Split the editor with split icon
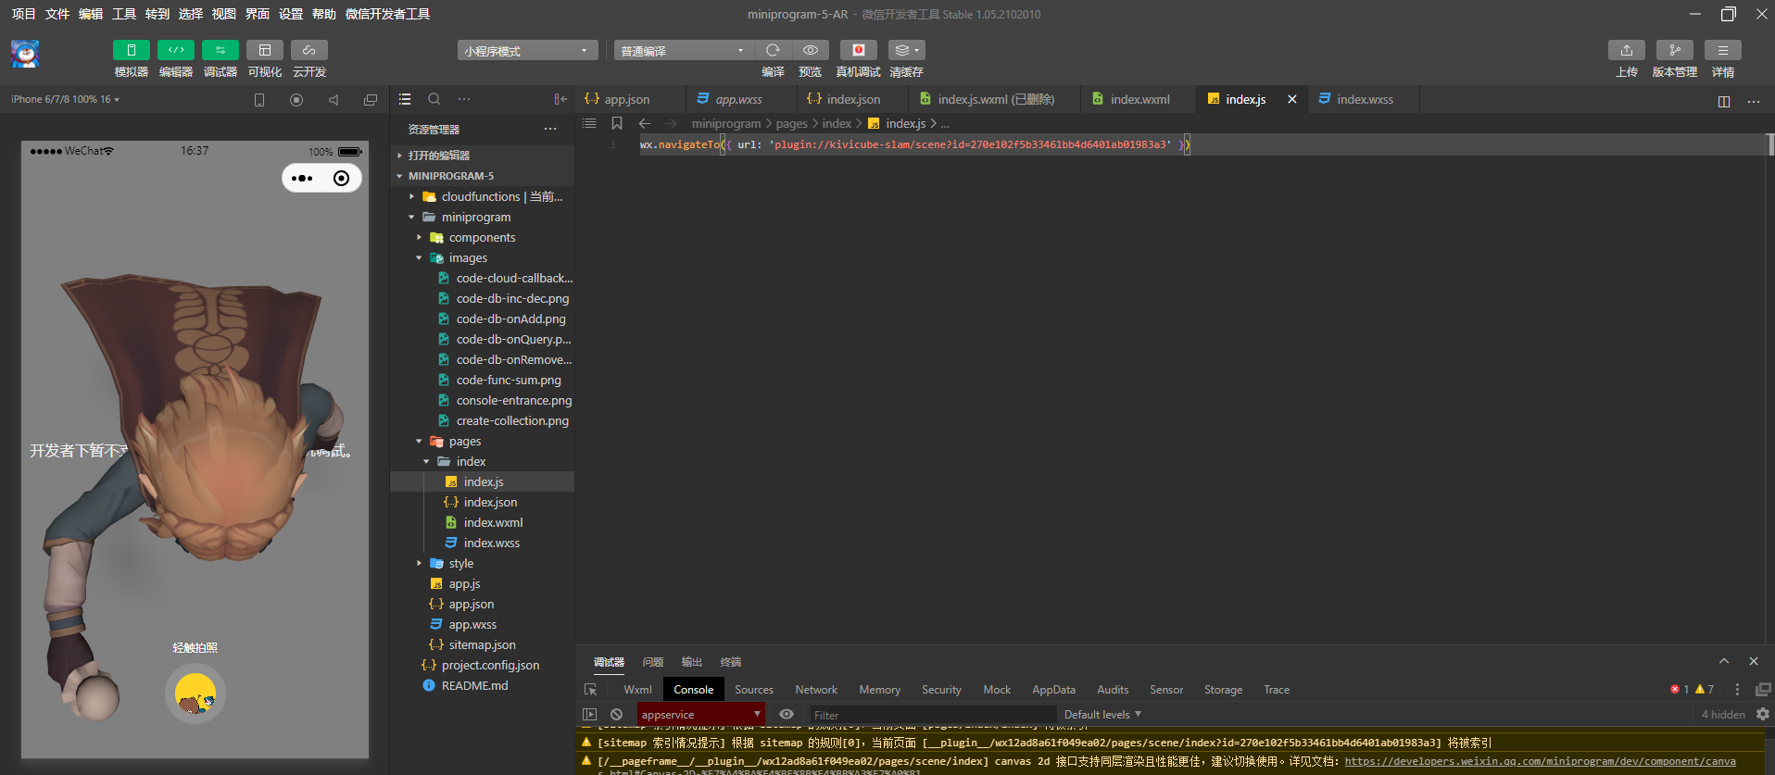This screenshot has height=775, width=1775. pos(1723,101)
